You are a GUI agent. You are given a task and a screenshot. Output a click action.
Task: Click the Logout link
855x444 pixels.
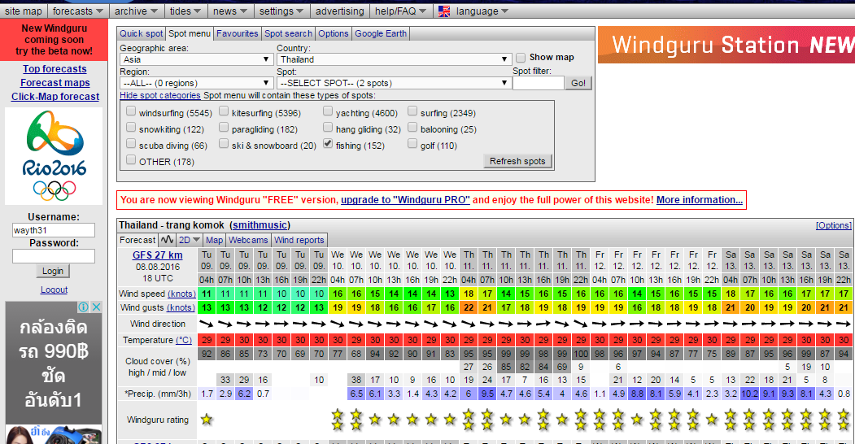[54, 289]
